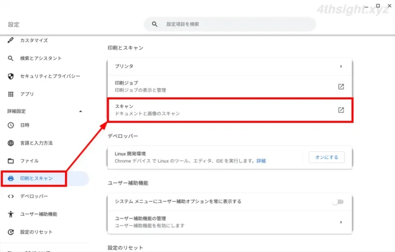Screen dimensions: 395x252
Task: Click the pencil icon beside カスタマイズ
Action: 11,40
